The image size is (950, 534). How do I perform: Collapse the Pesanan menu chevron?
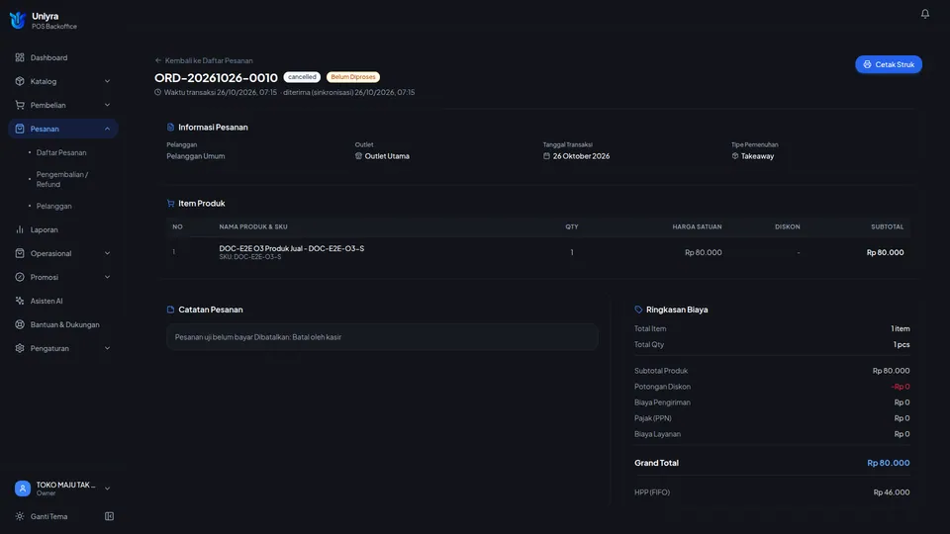[107, 129]
